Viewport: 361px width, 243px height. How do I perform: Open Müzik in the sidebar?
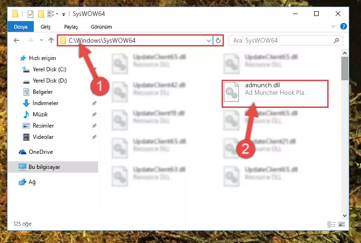36,114
